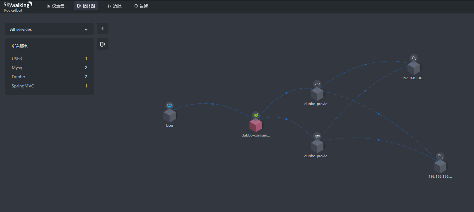This screenshot has width=474, height=212.
Task: Select the Mysql row in services list
Action: (x=50, y=68)
